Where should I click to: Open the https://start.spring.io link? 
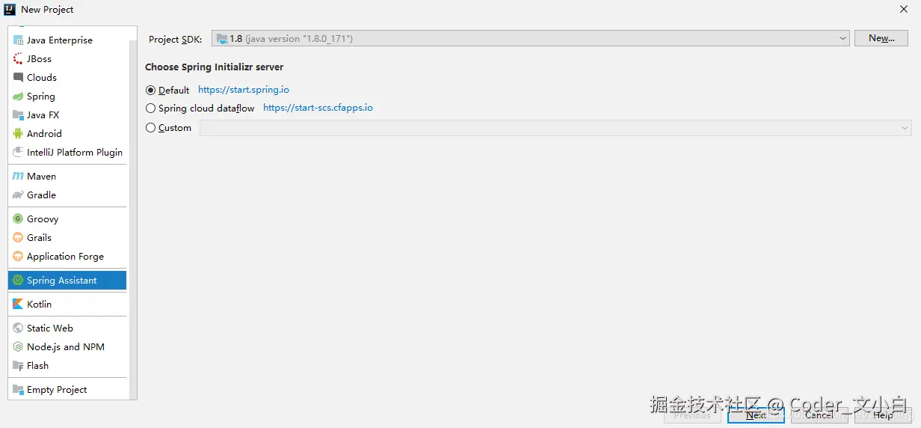click(x=244, y=90)
